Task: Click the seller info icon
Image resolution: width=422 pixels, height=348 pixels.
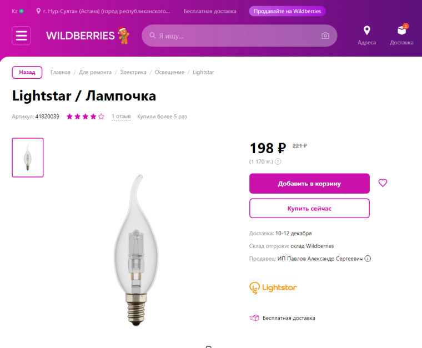Action: pyautogui.click(x=368, y=259)
